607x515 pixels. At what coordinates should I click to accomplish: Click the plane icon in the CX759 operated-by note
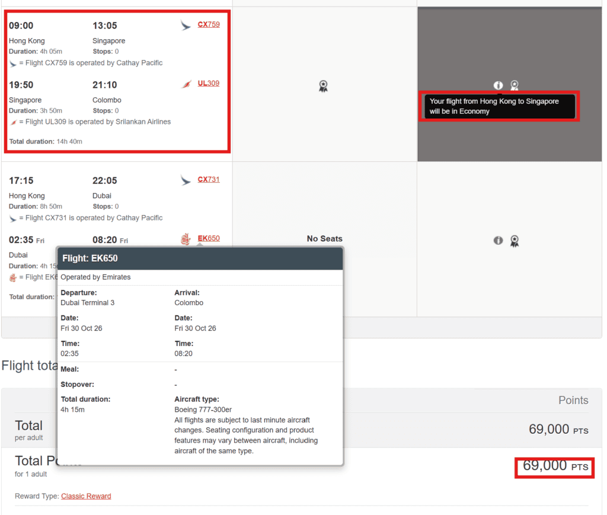(14, 63)
